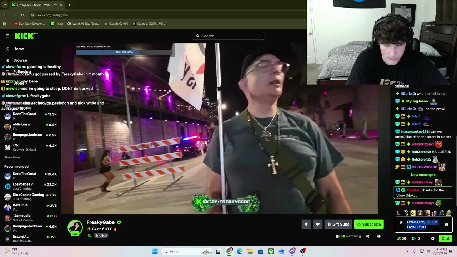
Task: Open the Watch 90 Day Fiancé bookmark
Action: 83,24
